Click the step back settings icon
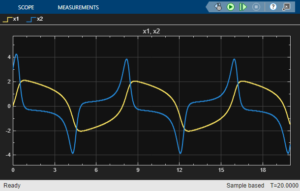Screen dimensions: 300x191 [x=218, y=7]
